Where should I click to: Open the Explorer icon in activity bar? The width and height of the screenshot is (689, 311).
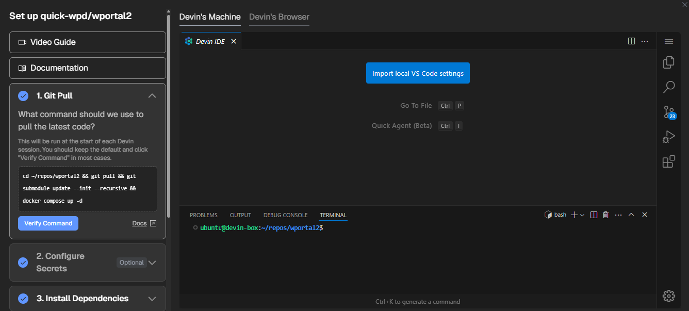click(x=668, y=62)
